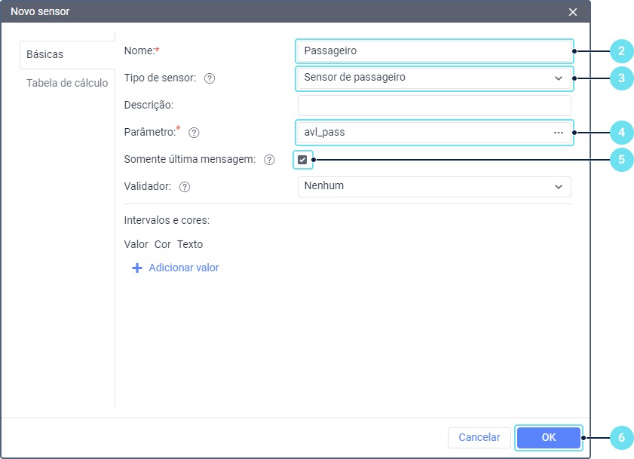Click callout marker number 2
The height and width of the screenshot is (459, 634).
(620, 51)
